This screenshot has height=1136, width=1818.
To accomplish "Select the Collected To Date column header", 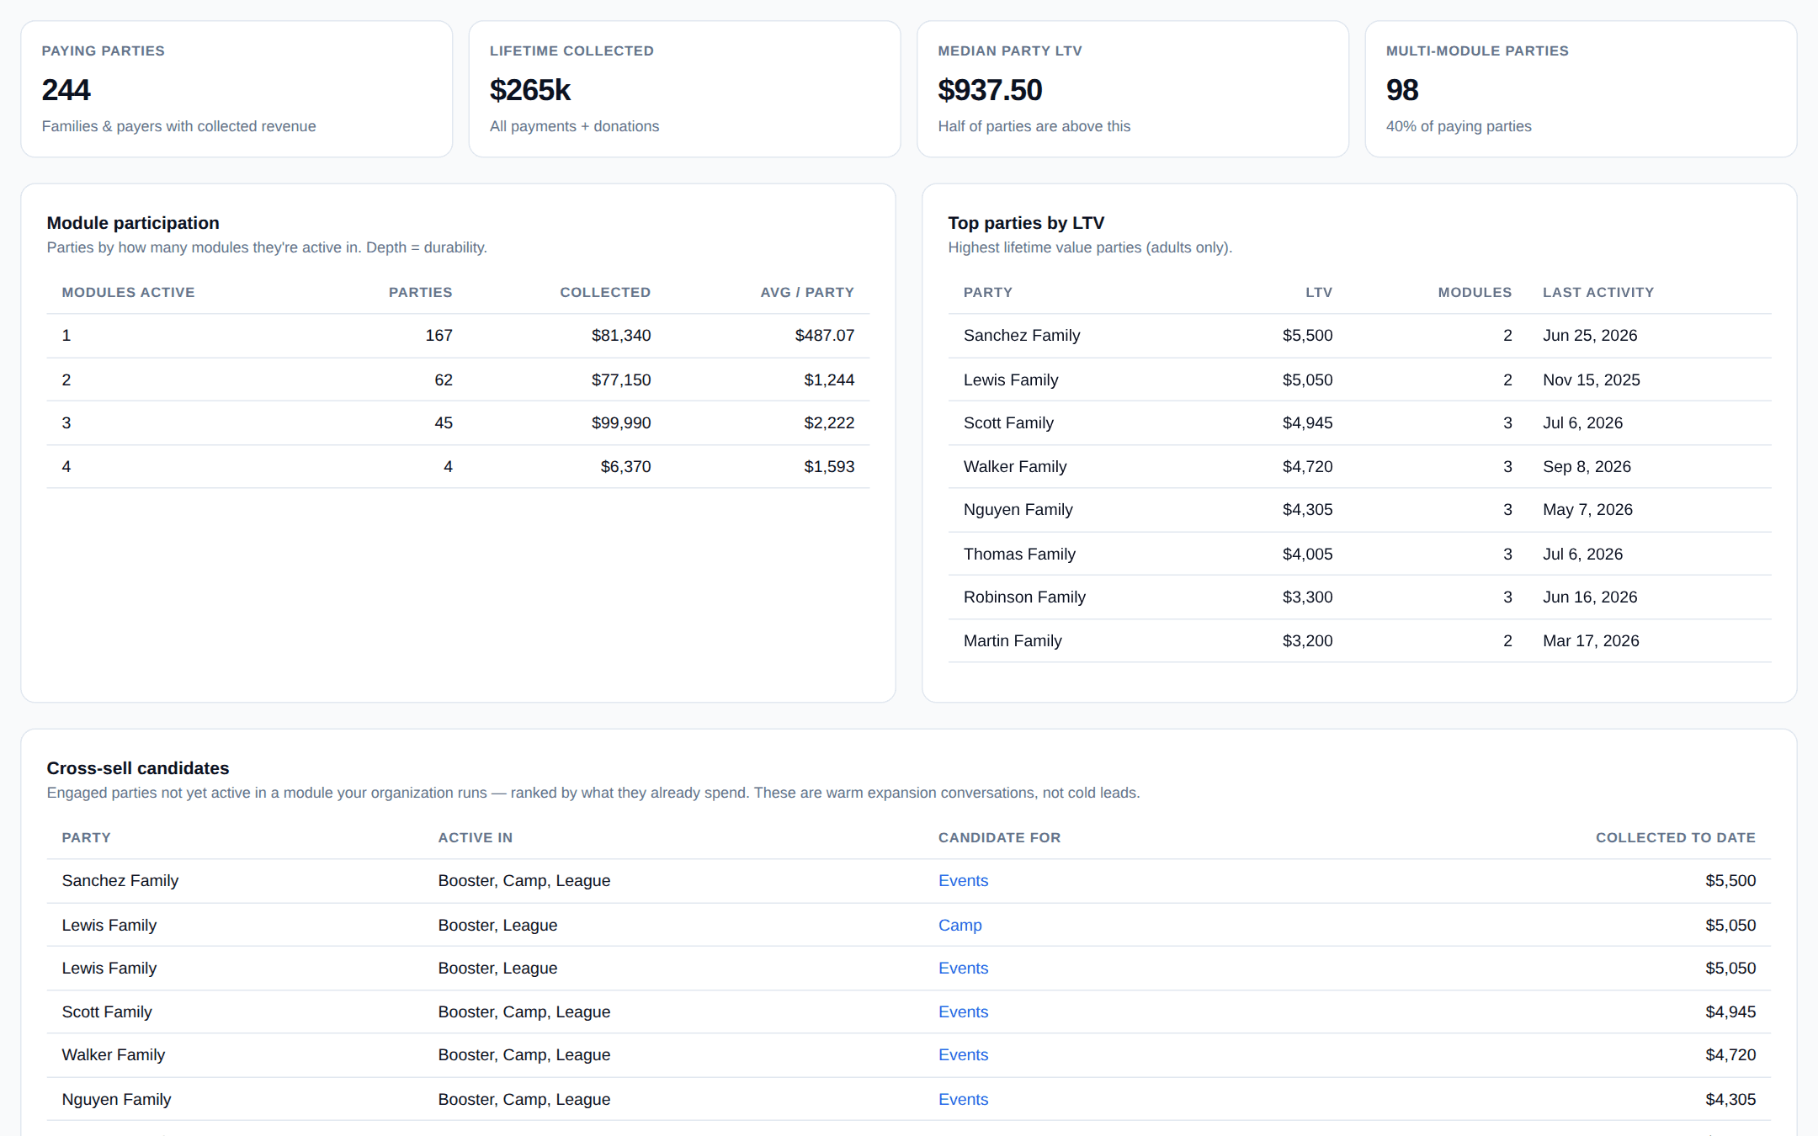I will 1676,837.
